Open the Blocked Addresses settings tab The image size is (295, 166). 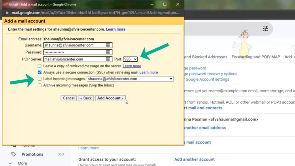(206, 57)
